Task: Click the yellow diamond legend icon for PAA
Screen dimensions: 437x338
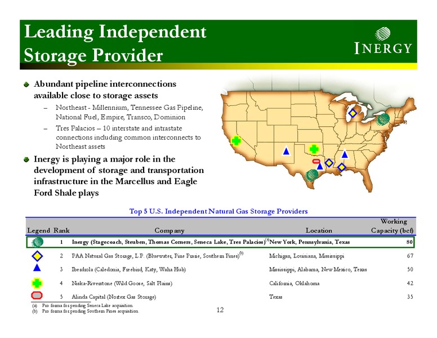Action: click(x=37, y=256)
